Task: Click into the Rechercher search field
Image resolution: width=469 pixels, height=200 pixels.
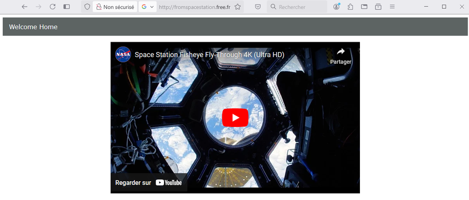Action: point(297,7)
